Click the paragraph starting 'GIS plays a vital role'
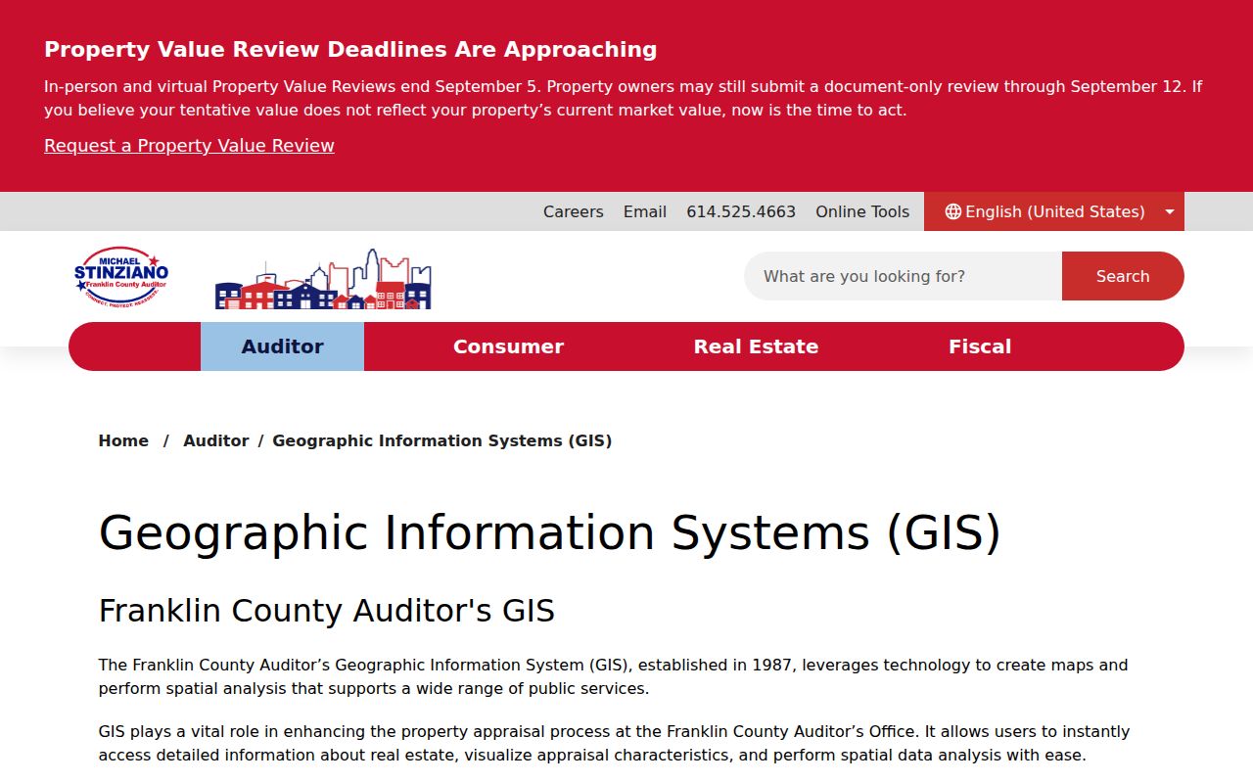This screenshot has height=783, width=1253. [615, 743]
